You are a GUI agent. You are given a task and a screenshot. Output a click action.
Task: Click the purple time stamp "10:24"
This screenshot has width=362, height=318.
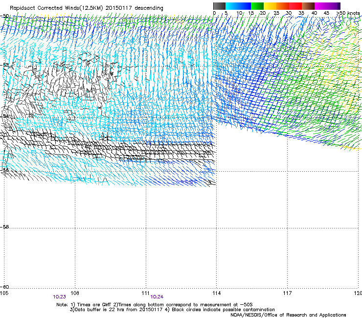(157, 297)
